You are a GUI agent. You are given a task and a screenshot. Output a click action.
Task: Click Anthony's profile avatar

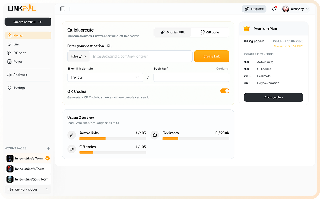(x=285, y=9)
